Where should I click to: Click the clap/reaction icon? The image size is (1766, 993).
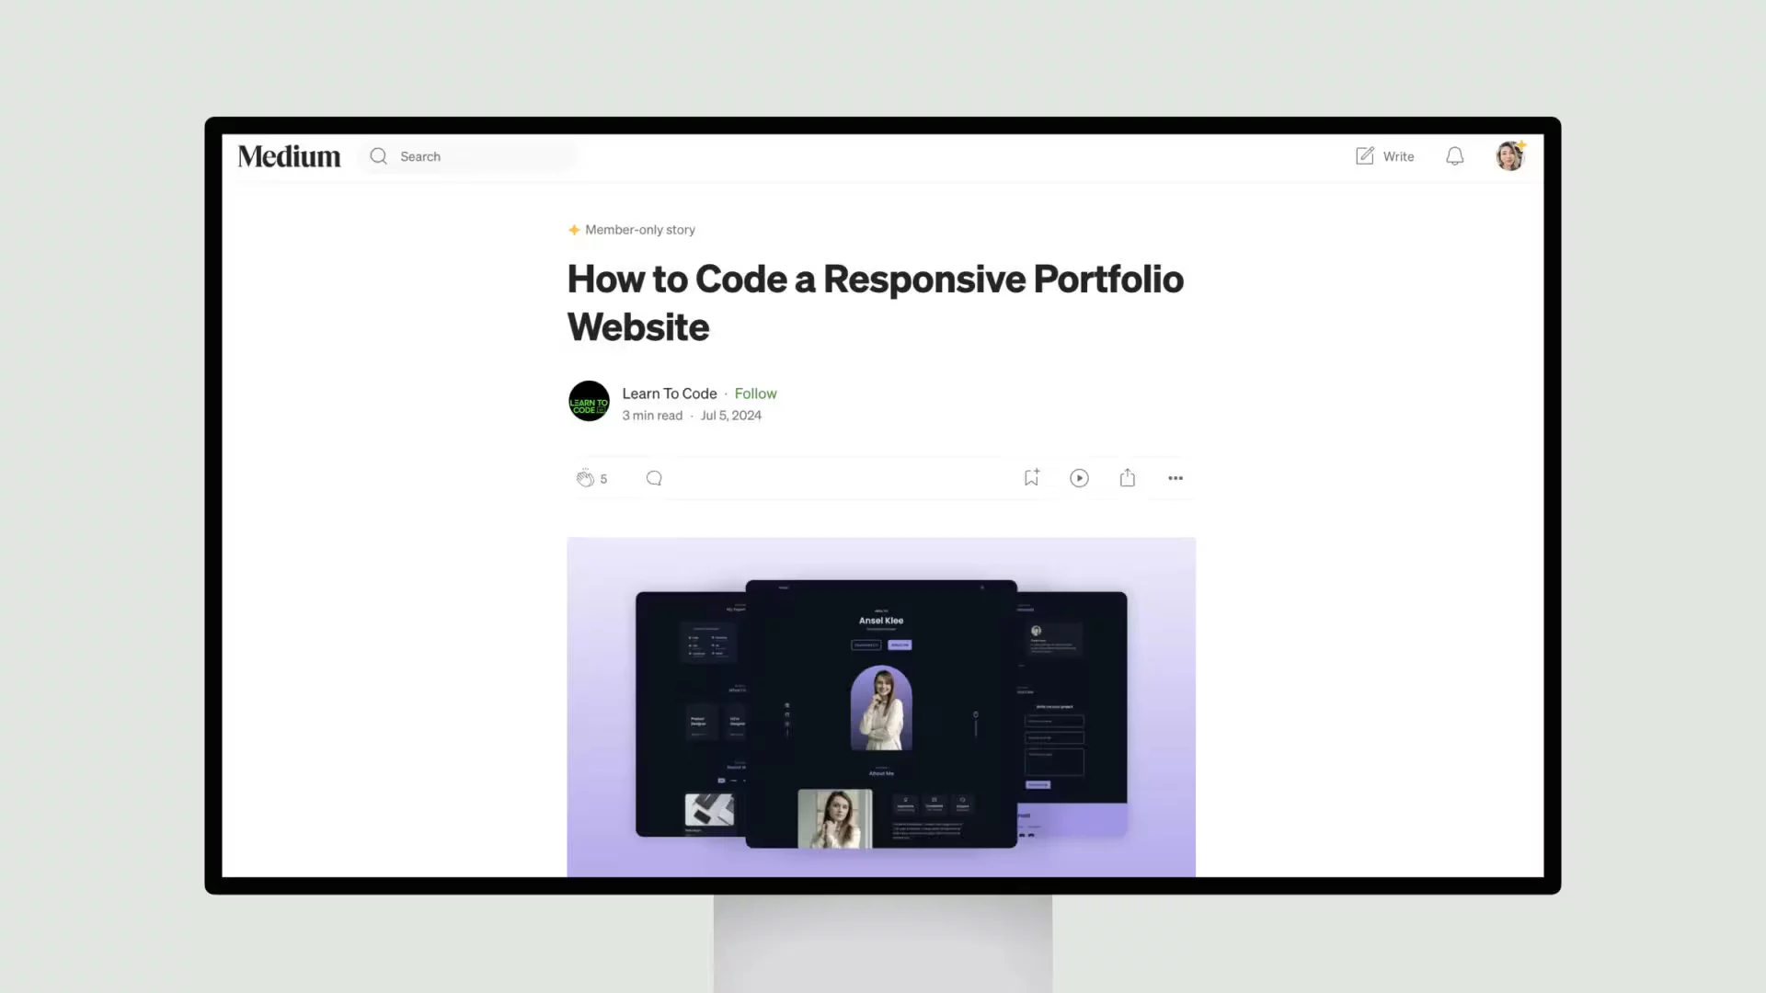coord(585,476)
